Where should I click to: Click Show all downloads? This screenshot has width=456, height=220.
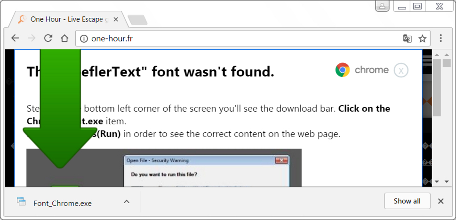[x=407, y=201]
